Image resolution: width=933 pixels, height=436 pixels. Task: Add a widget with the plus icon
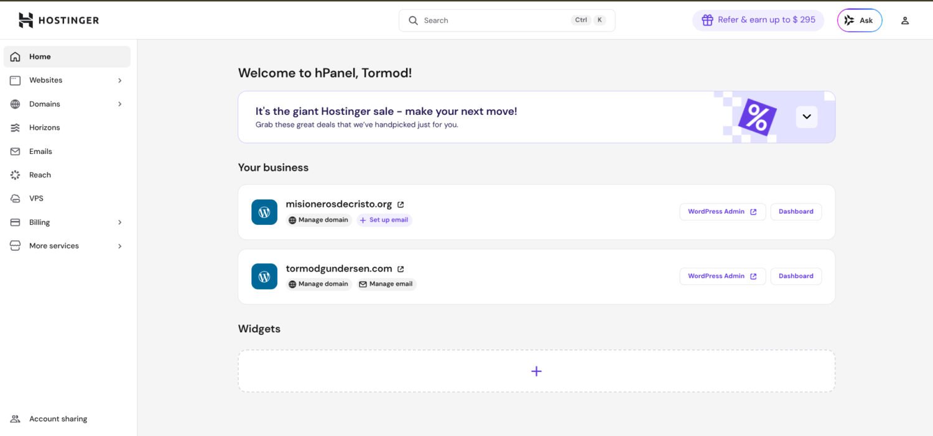tap(536, 371)
